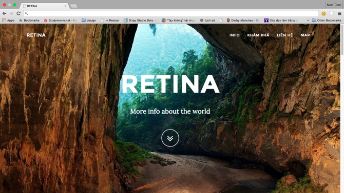The image size is (344, 193).
Task: Select the RETINA browser tab
Action: click(44, 6)
